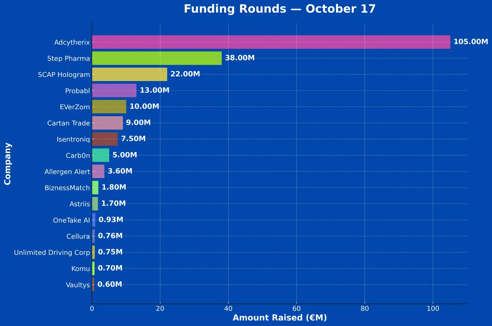Click the Amount Raised (€M) axis title
The width and height of the screenshot is (492, 326).
(280, 318)
